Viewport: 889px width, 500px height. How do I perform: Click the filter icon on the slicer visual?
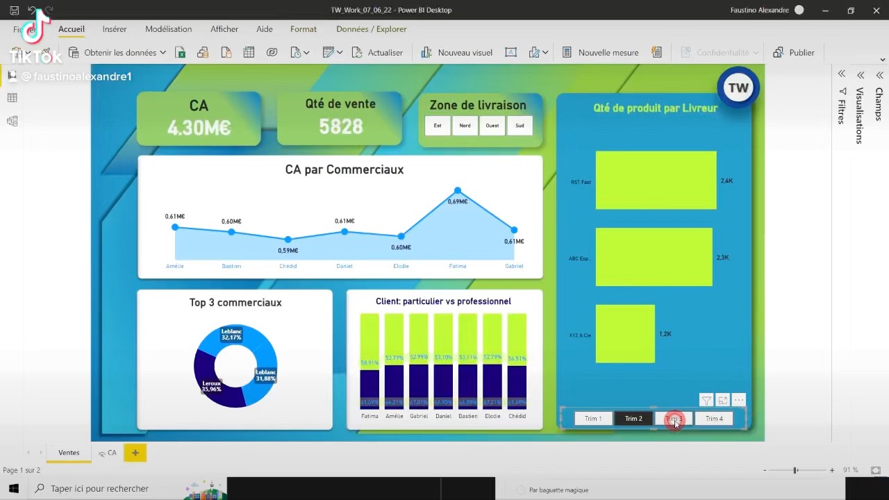(706, 400)
